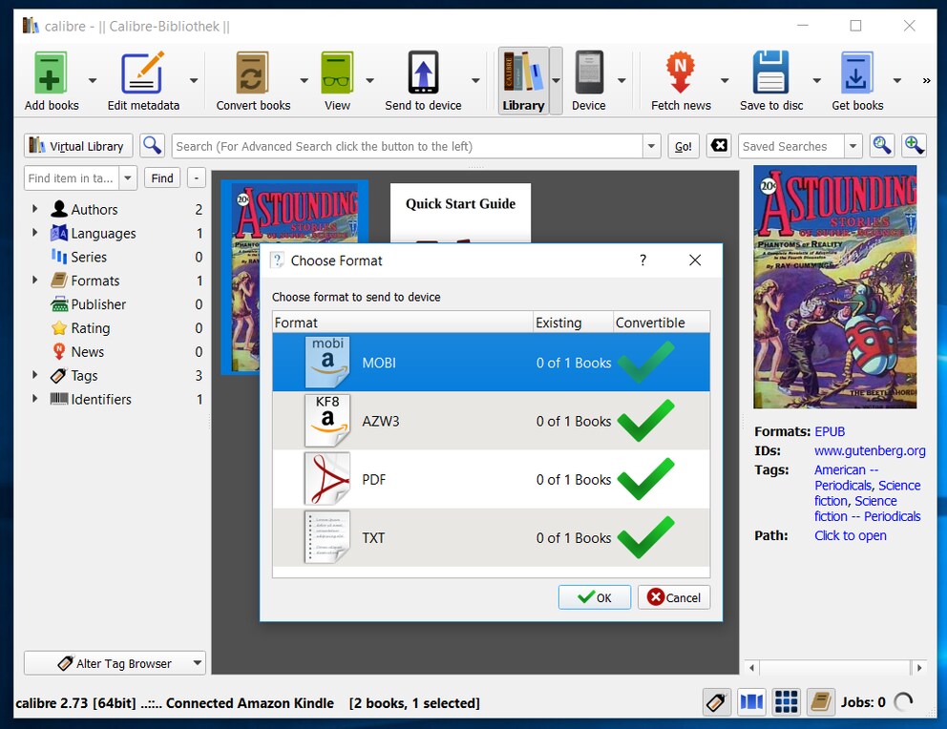Click the Go! search button
The image size is (947, 729).
pyautogui.click(x=684, y=146)
